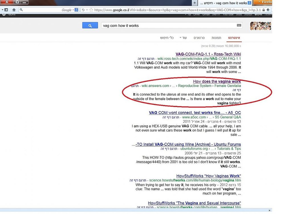Open the כלי חיפוש search tools menu
The image size is (285, 214).
click(x=167, y=38)
